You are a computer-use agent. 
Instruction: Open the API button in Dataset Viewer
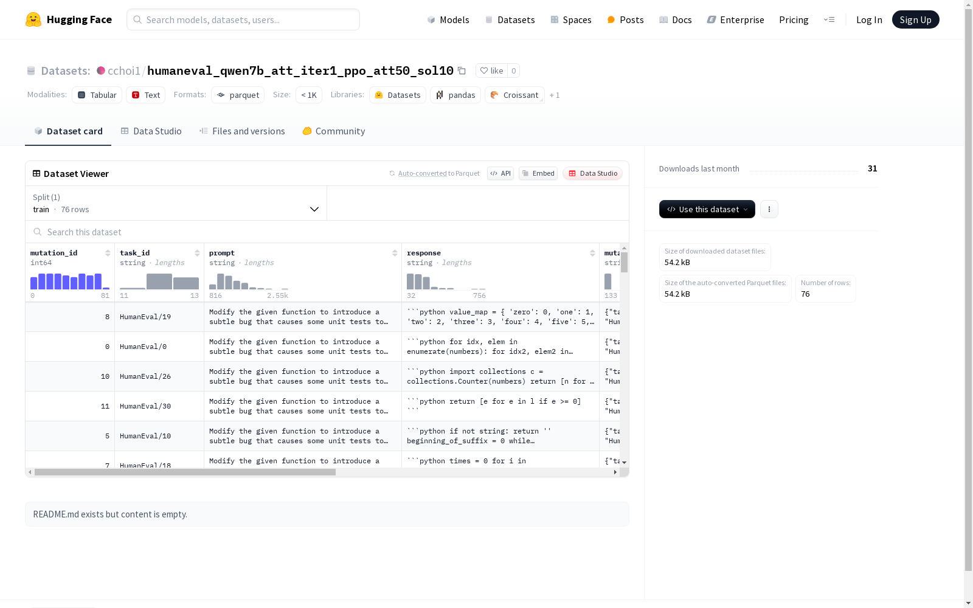pyautogui.click(x=500, y=173)
